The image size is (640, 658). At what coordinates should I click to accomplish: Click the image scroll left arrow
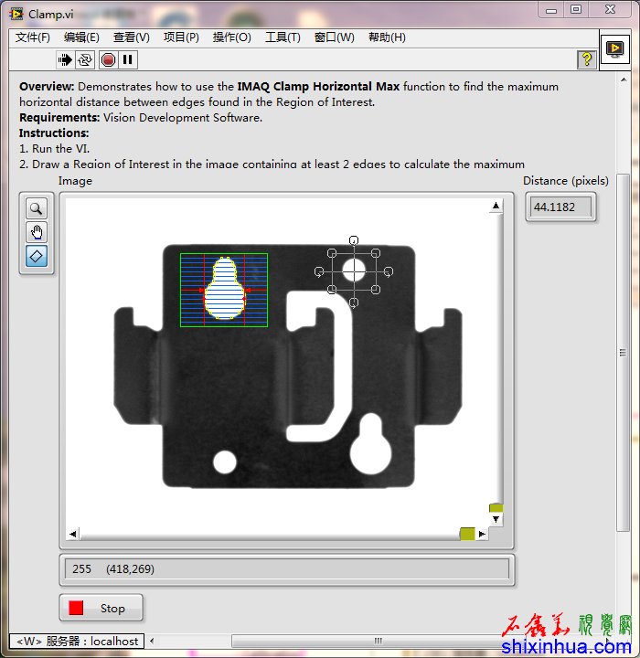coord(73,534)
